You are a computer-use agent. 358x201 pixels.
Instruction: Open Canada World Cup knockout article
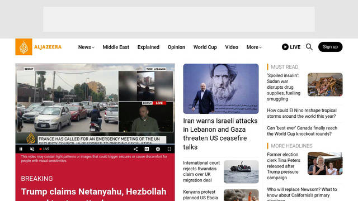[x=302, y=131]
